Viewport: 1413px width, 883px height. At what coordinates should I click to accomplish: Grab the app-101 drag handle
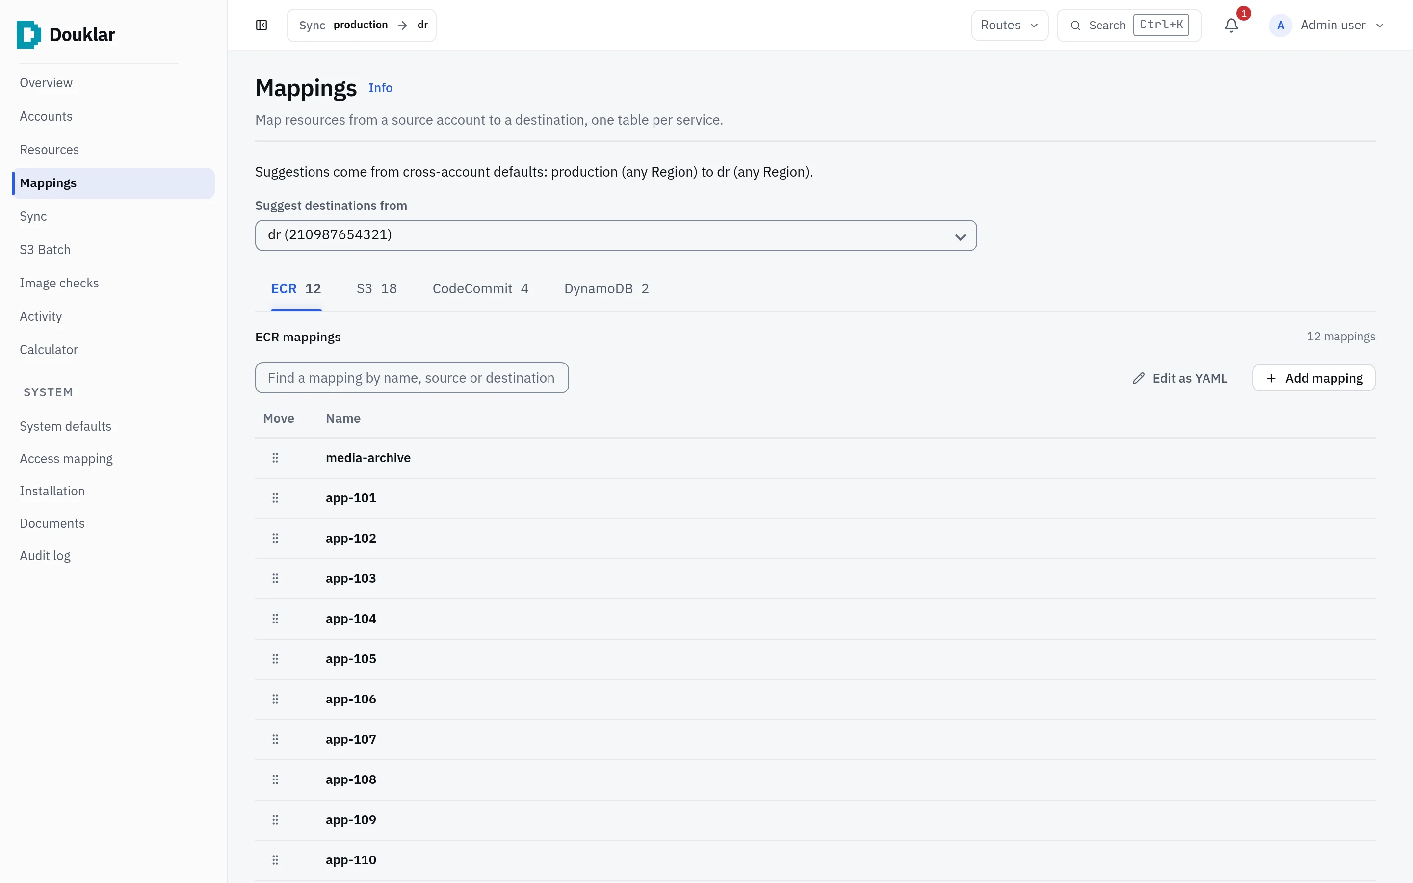click(275, 498)
